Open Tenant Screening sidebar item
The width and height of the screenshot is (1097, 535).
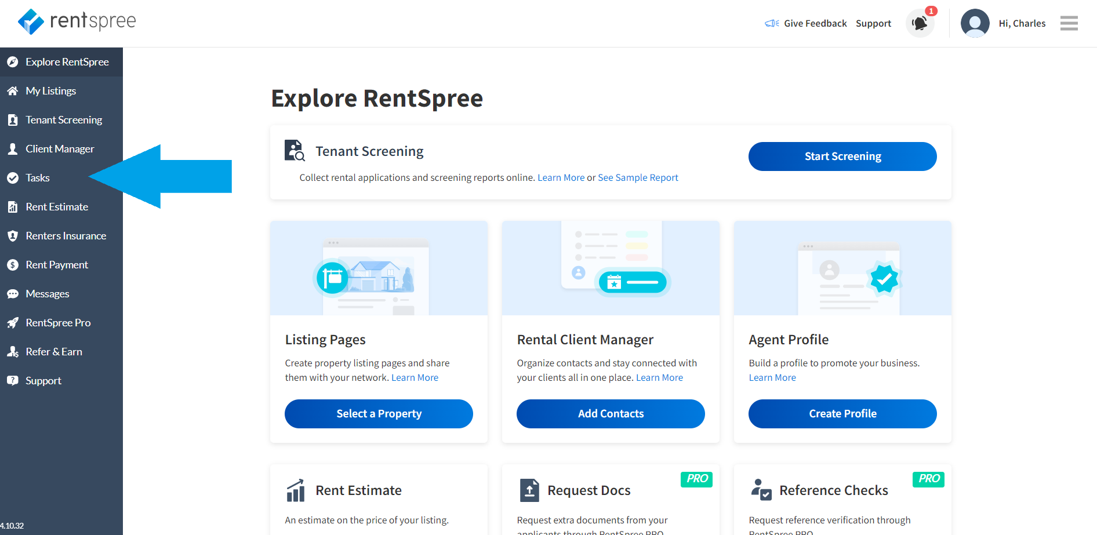[x=61, y=120]
